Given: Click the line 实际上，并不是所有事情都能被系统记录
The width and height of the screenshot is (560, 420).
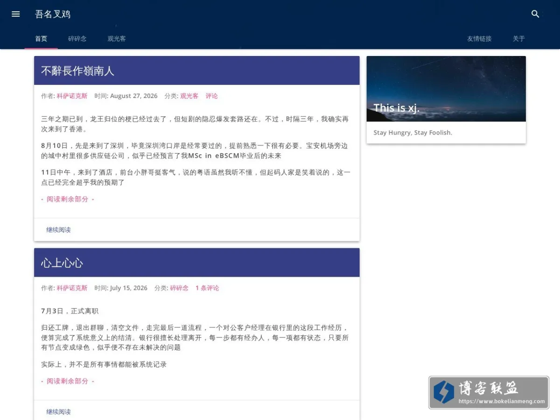Looking at the screenshot, I should point(104,364).
